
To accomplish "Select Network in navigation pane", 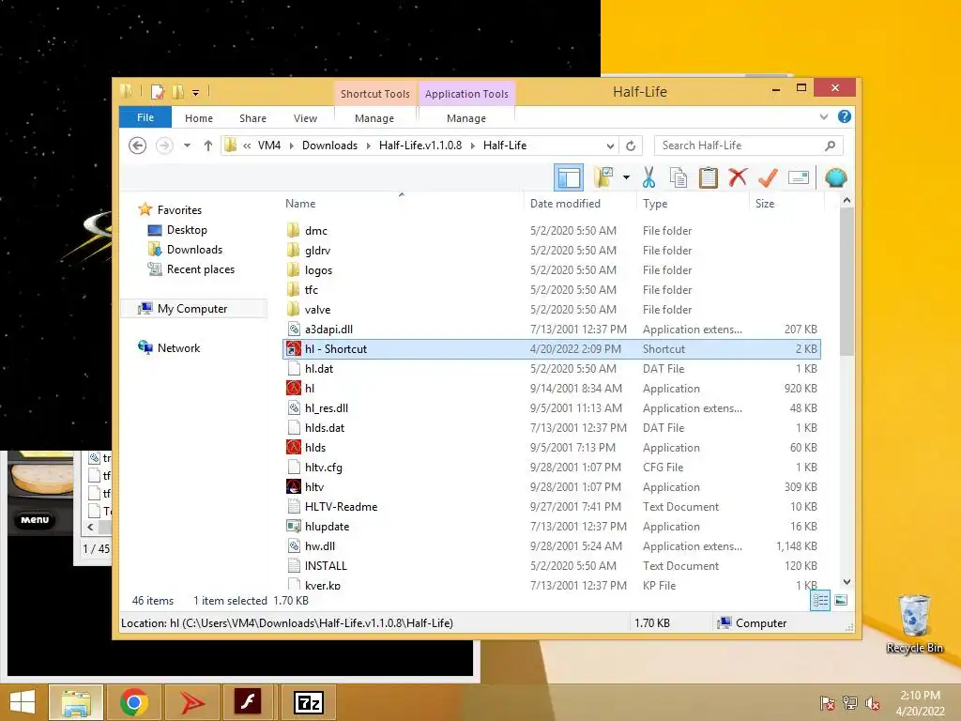I will coord(178,347).
